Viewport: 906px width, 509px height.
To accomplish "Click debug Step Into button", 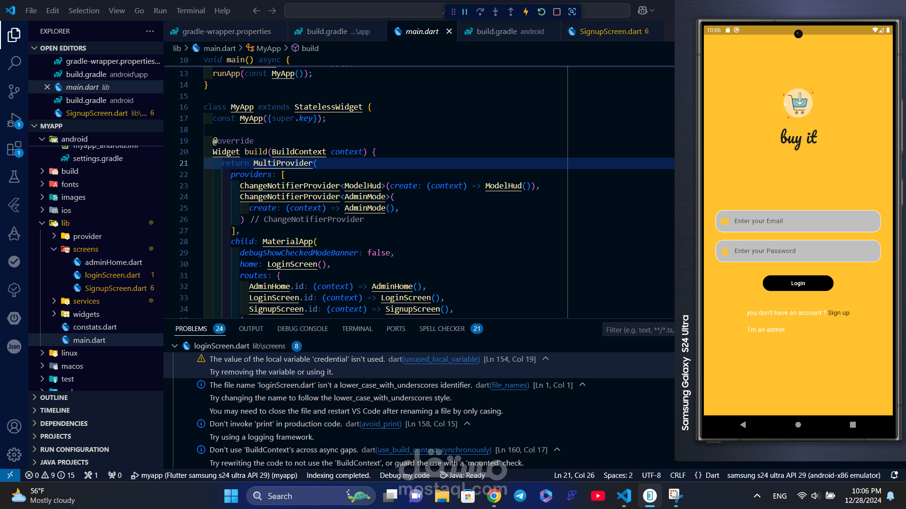I will 495,11.
